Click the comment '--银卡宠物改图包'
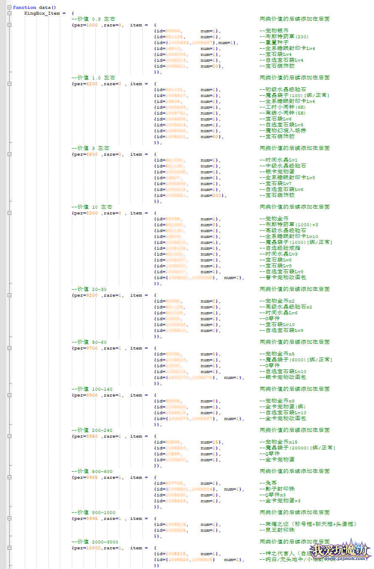374x569 pixels. tap(283, 377)
